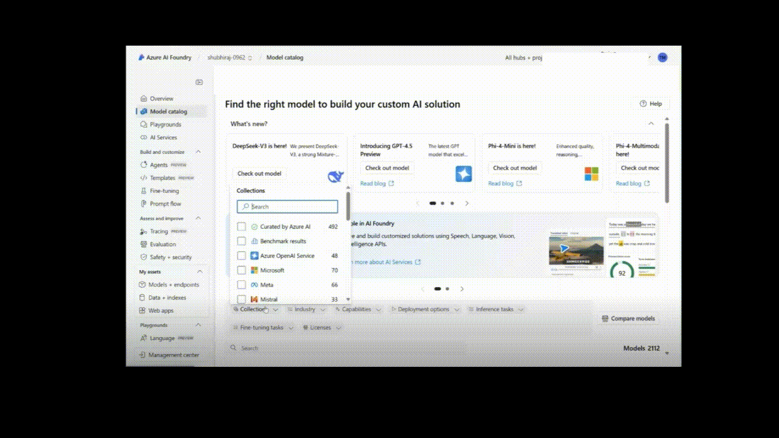779x438 pixels.
Task: Collapse the What's new section
Action: tap(651, 123)
